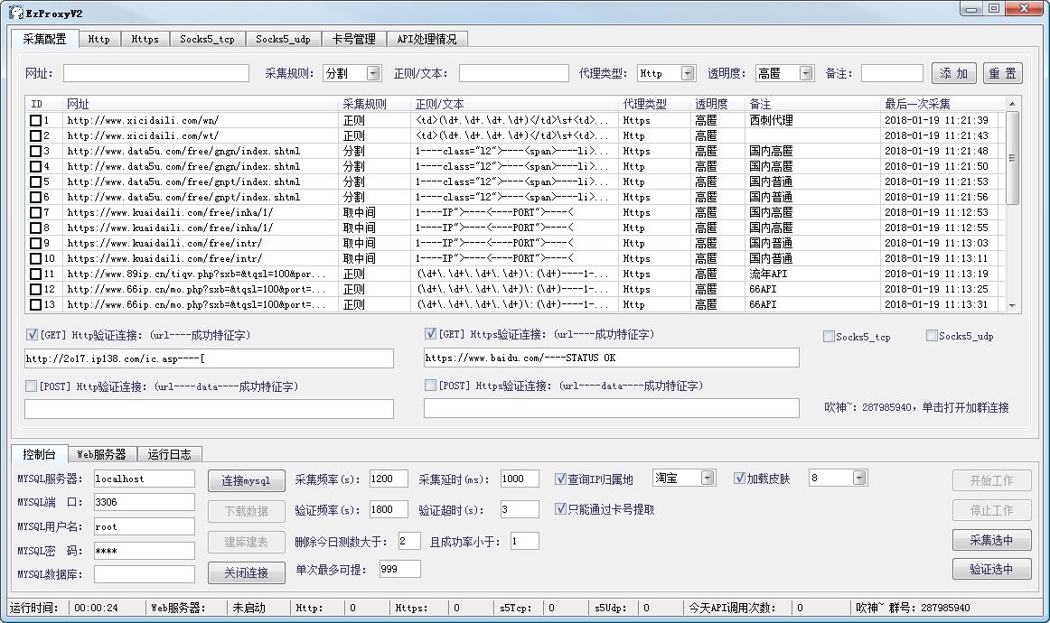Tick the checkbox for row ID 13
This screenshot has width=1050, height=623.
click(35, 304)
